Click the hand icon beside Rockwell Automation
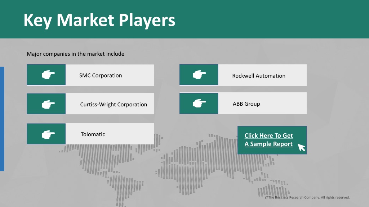The image size is (369, 207). pyautogui.click(x=199, y=75)
